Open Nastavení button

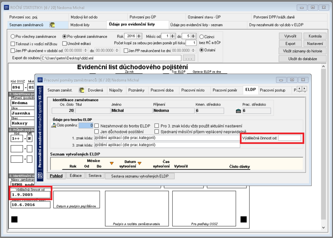(x=315, y=44)
